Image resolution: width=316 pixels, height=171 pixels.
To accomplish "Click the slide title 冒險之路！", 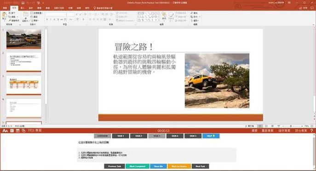I will tap(134, 47).
